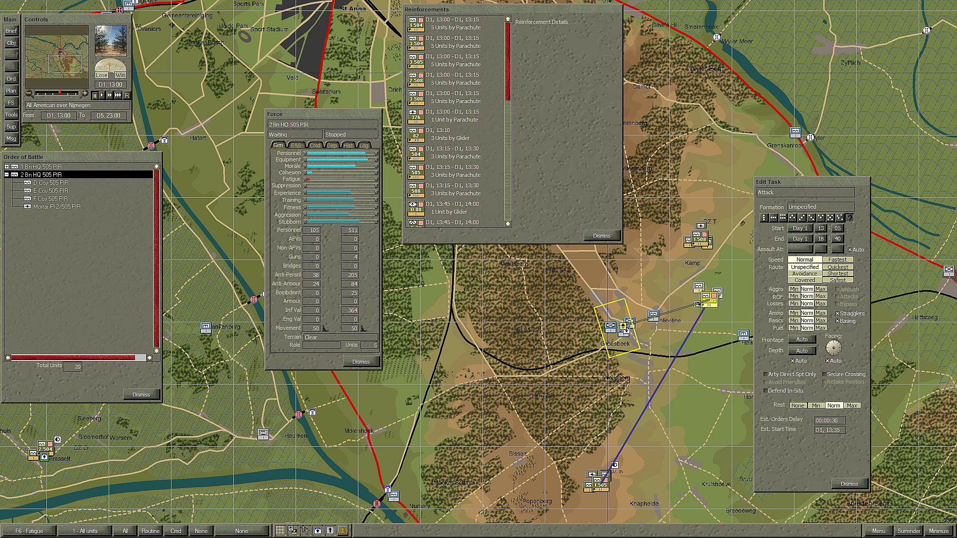The height and width of the screenshot is (538, 957).
Task: Open the Cmd tab in Force panel
Action: coord(315,145)
